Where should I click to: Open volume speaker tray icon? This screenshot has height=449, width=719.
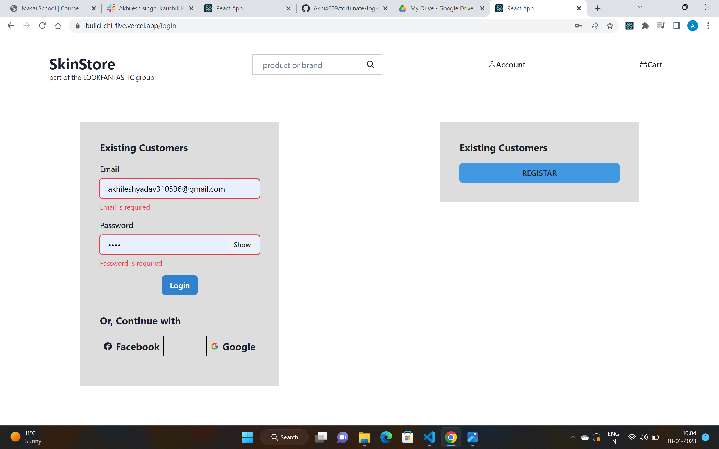(x=643, y=437)
